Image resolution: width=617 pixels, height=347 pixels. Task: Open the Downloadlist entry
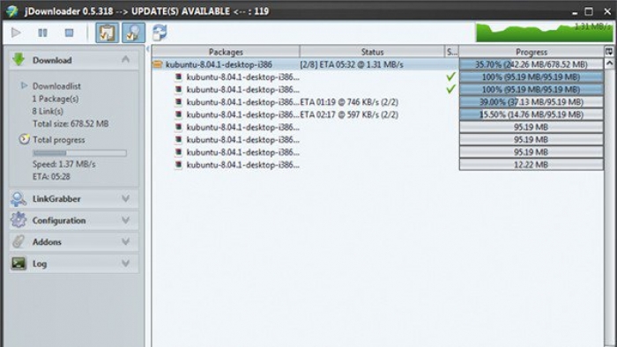56,85
